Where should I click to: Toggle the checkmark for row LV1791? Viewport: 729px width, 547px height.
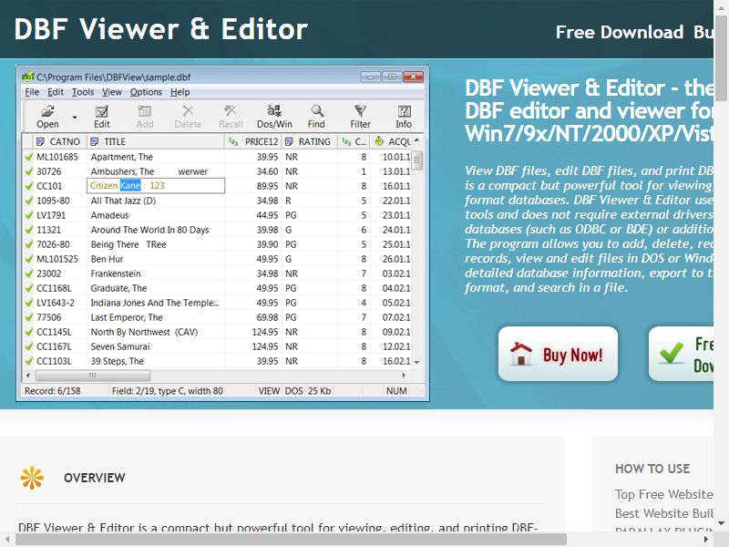29,215
